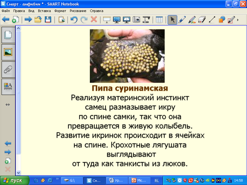The height and width of the screenshot is (185, 247).
Task: Go to previous page in sidebar
Action: [8, 143]
